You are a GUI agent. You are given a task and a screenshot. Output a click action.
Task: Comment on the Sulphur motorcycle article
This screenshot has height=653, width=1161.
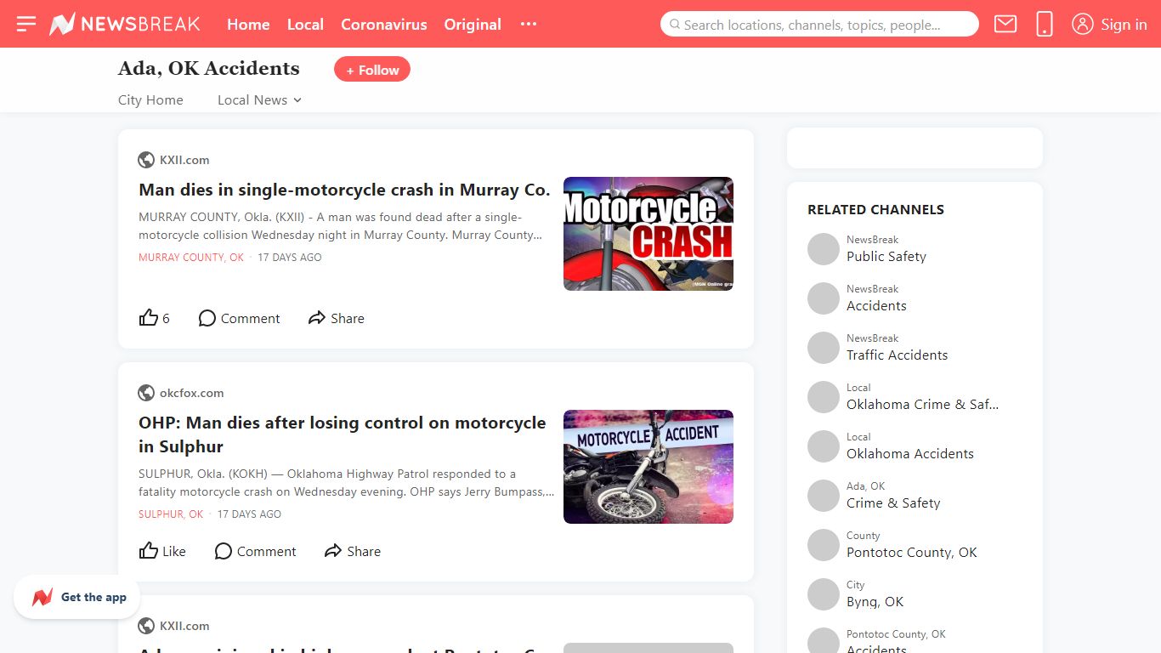click(255, 551)
